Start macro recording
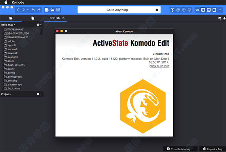The width and height of the screenshot is (226, 152). 173,10
